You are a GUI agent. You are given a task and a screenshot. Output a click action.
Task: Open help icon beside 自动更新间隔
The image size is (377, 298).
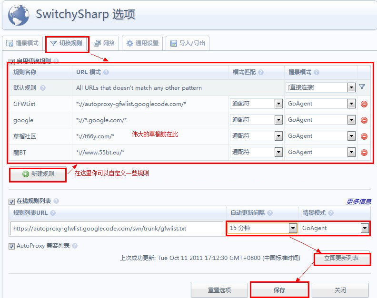270,213
